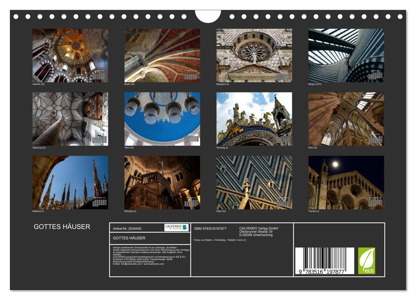Open the Aachen (D) dome photo
The image size is (416, 300).
pos(70,55)
